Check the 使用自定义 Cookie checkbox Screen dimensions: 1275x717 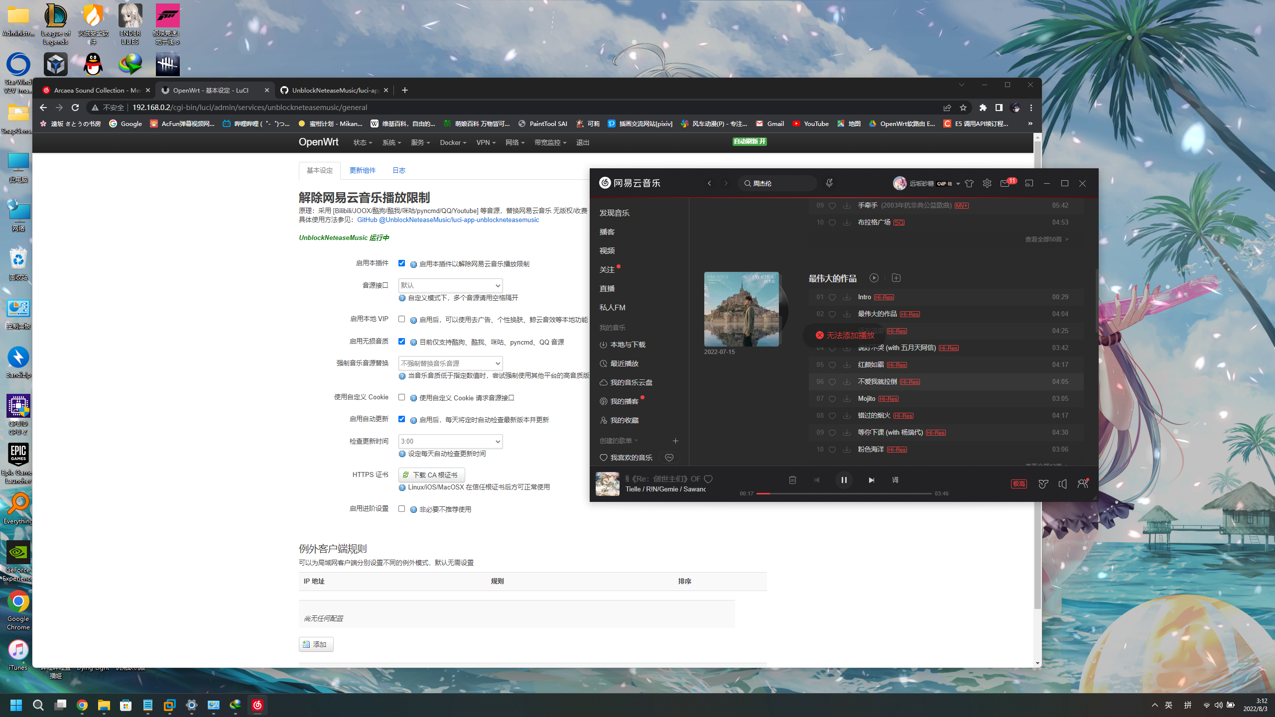(x=401, y=397)
